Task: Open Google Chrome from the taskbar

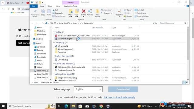Action: (101, 106)
